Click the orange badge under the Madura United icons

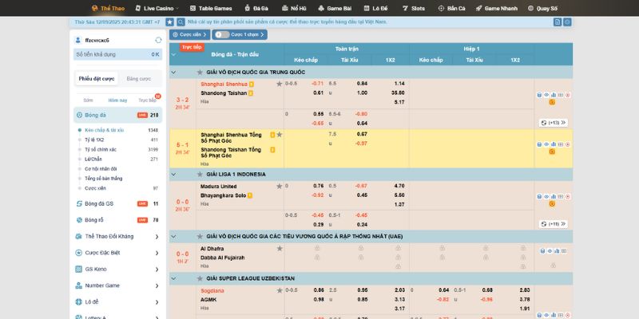coord(552,204)
